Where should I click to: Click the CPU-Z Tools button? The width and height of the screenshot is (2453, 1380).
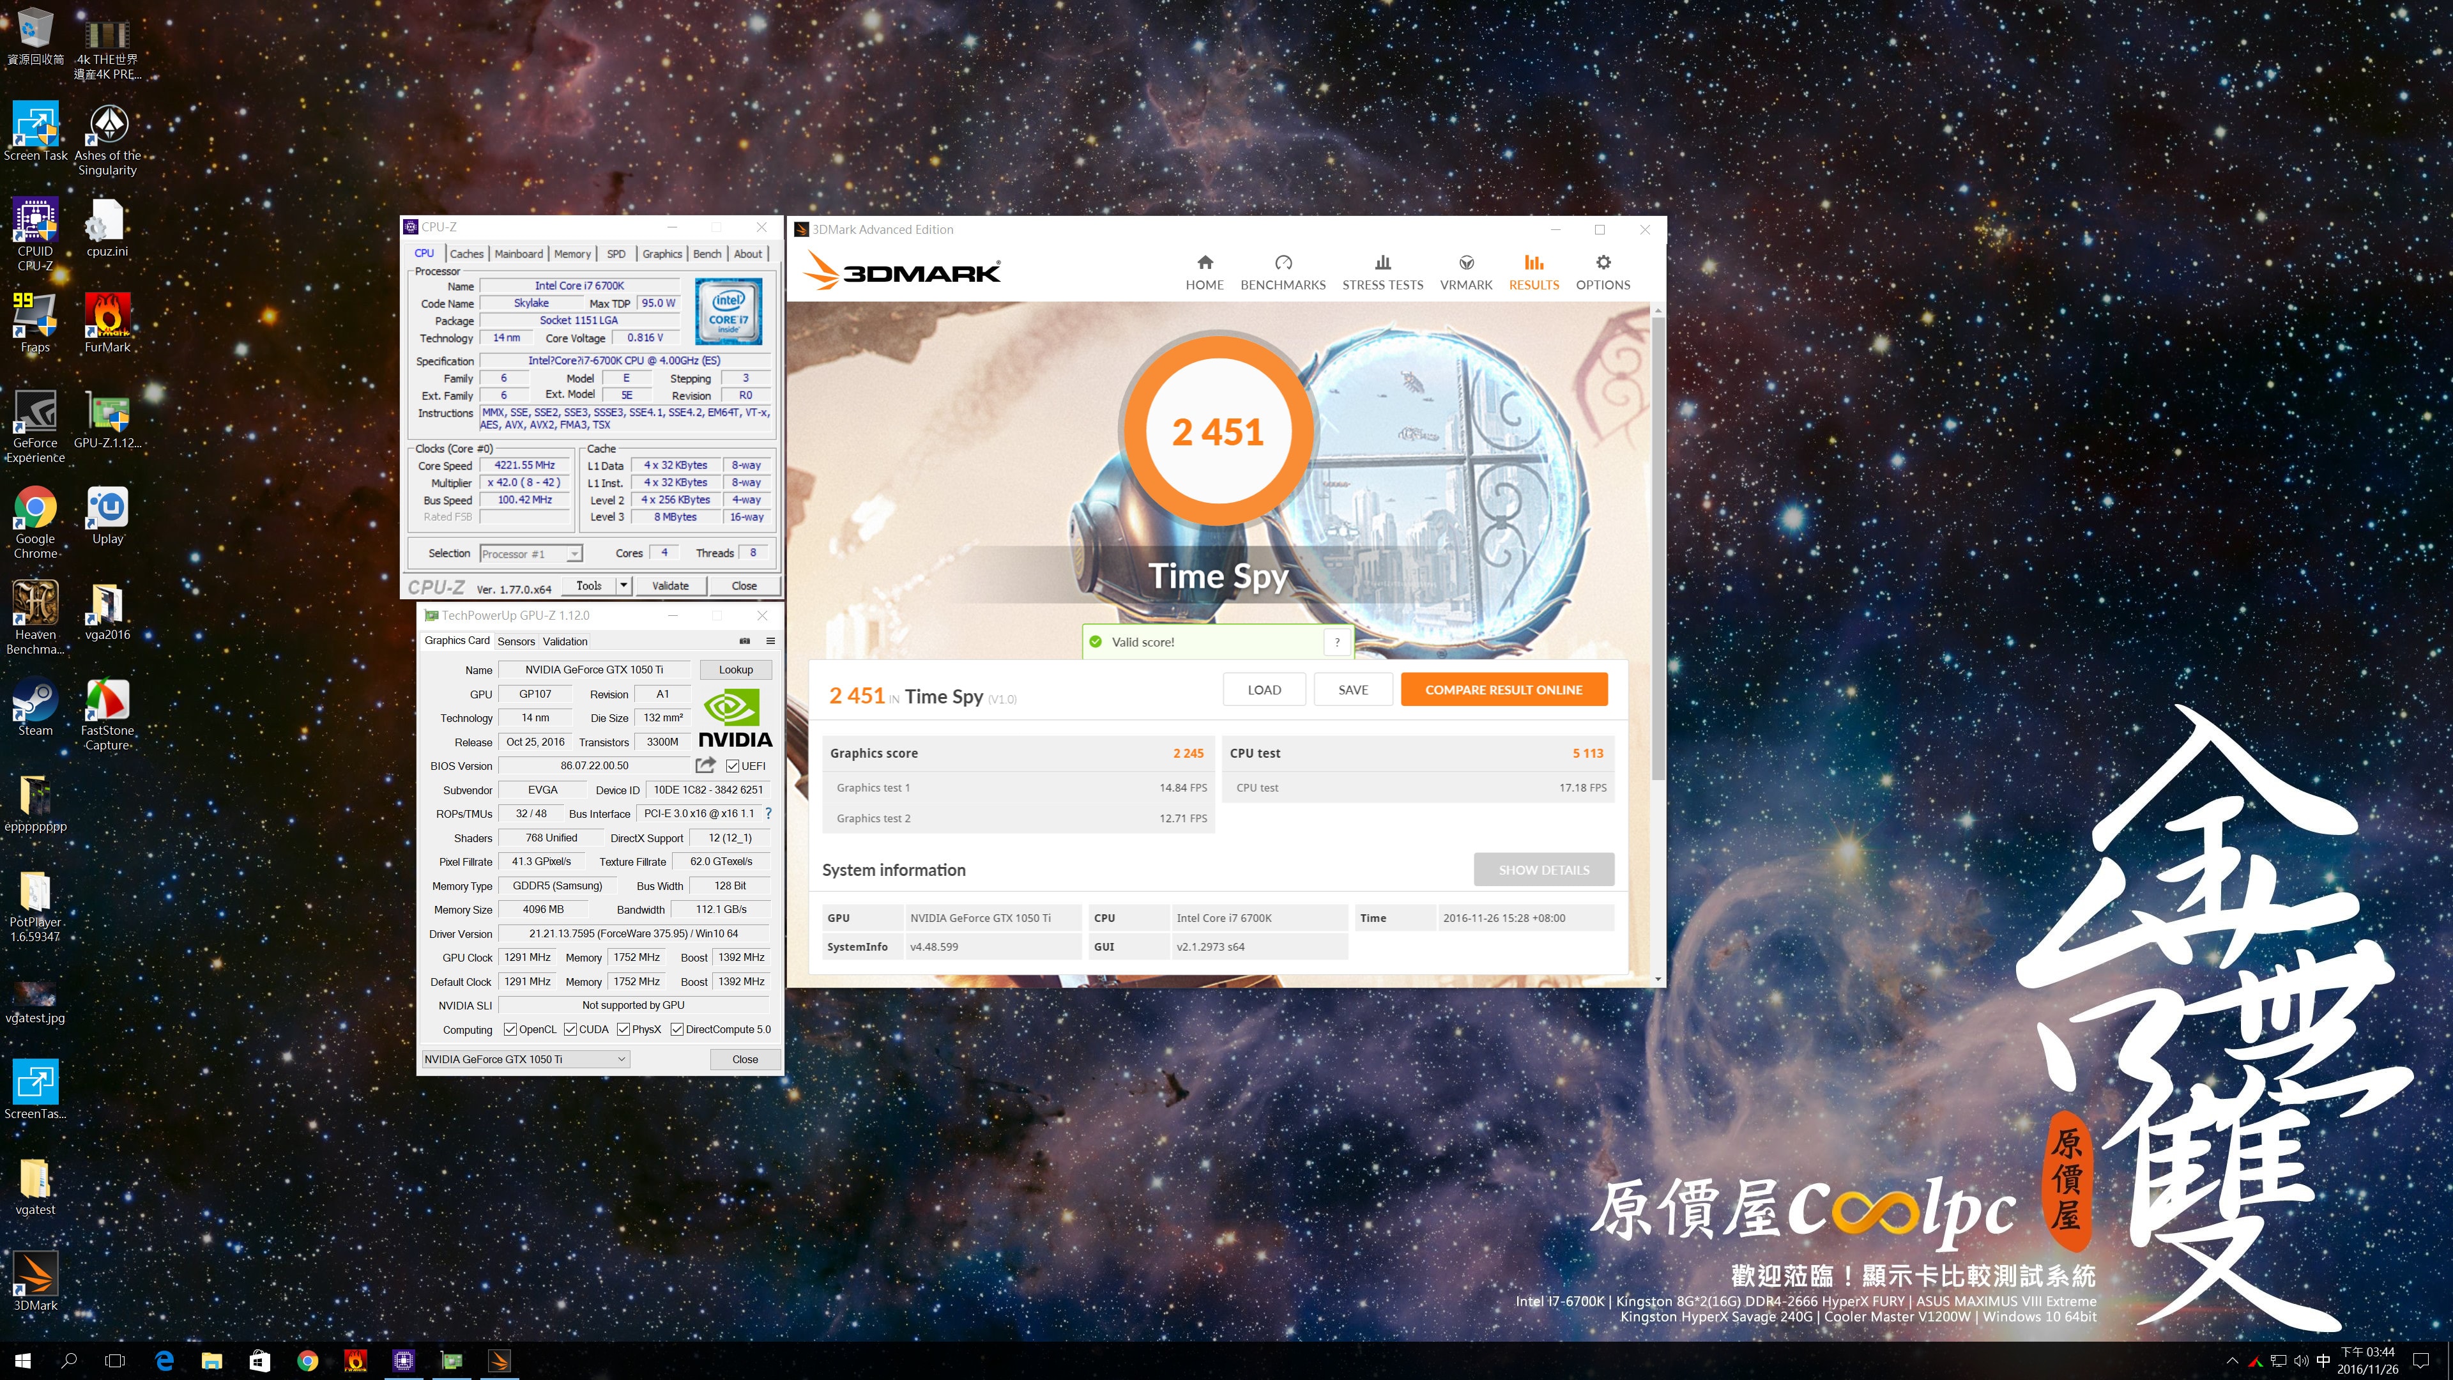[x=588, y=586]
